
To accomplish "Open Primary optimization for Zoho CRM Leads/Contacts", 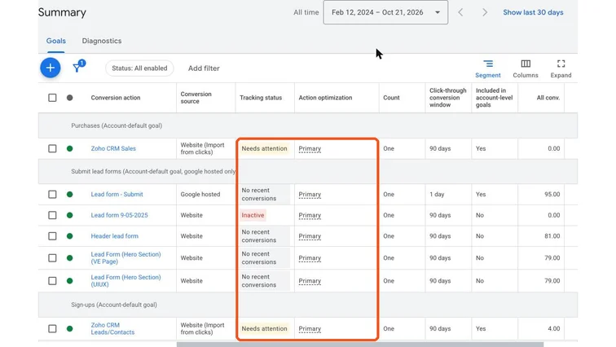I will click(310, 328).
